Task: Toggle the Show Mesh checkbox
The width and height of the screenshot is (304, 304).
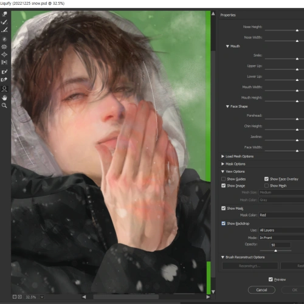Action: [x=266, y=185]
